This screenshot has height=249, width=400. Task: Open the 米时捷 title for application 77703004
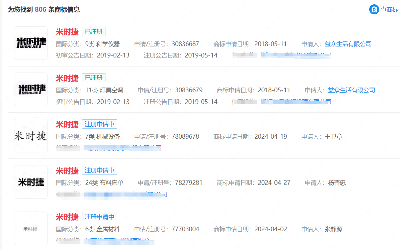tap(67, 217)
